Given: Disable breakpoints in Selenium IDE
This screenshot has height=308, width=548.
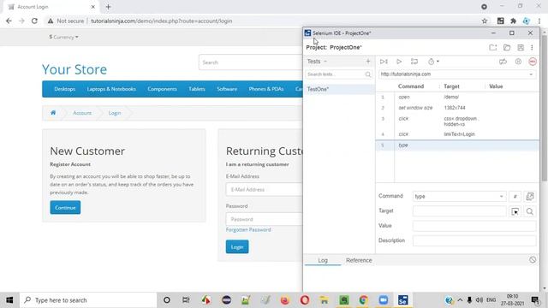Looking at the screenshot, I should [503, 62].
